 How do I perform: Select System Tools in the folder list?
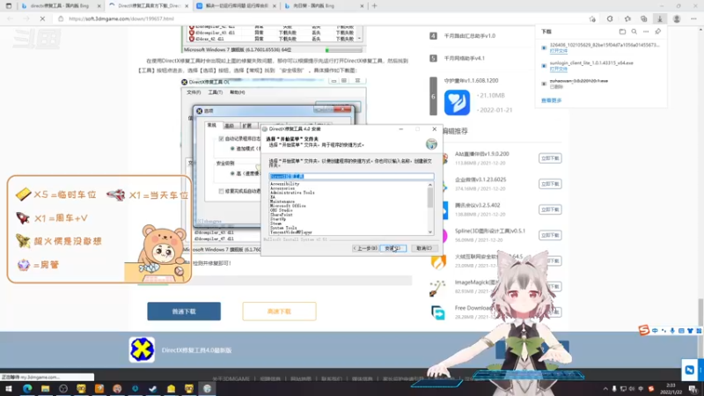tap(283, 228)
